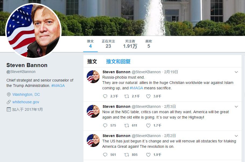This screenshot has height=162, width=245.
Task: Expand options chevron on 2月2日 tweet
Action: [x=236, y=136]
